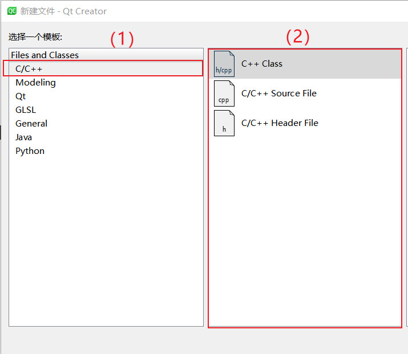Select the C/C++ category
408x354 pixels.
[29, 69]
